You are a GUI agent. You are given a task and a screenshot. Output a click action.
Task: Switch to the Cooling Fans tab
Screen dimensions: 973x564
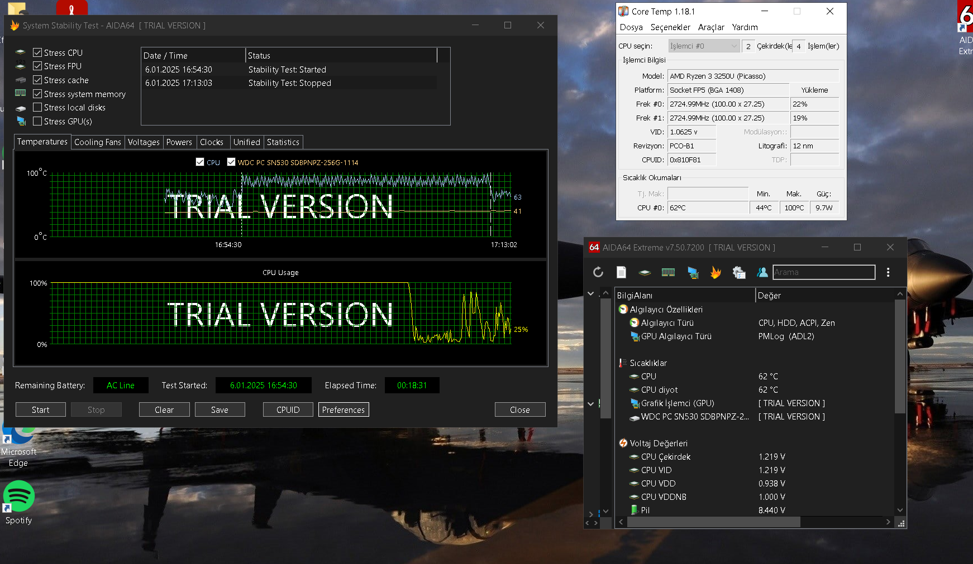(98, 142)
